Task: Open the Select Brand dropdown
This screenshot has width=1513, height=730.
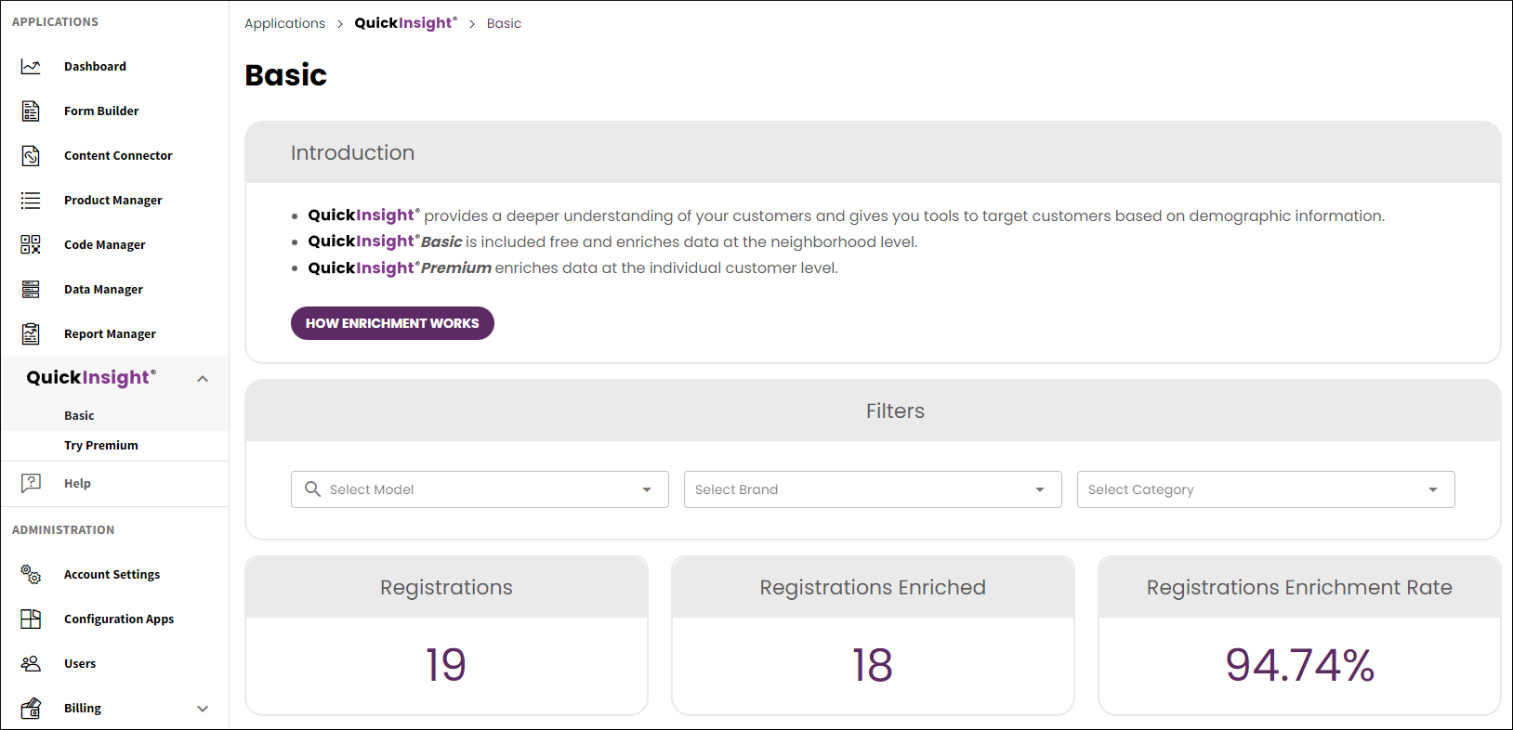Action: tap(873, 489)
